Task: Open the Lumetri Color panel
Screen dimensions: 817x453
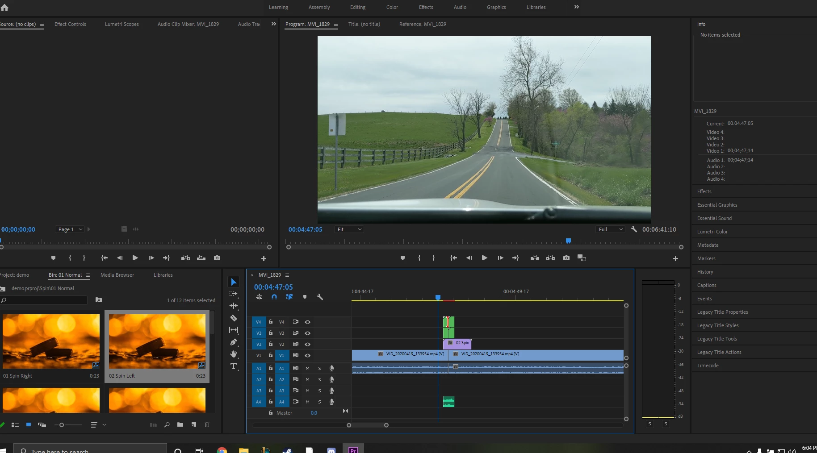Action: 712,232
